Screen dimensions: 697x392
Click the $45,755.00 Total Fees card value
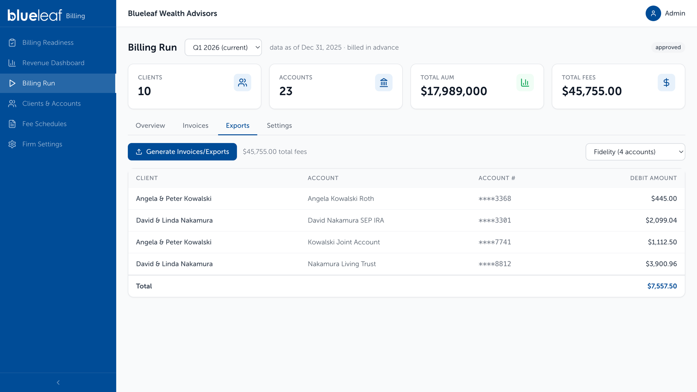592,91
